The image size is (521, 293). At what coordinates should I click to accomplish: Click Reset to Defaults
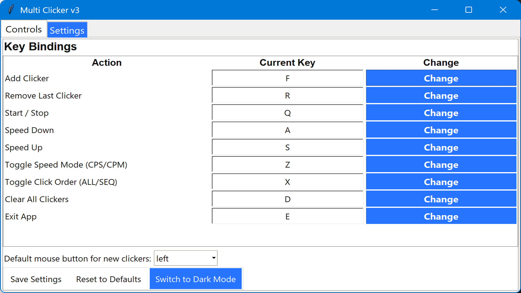[108, 279]
